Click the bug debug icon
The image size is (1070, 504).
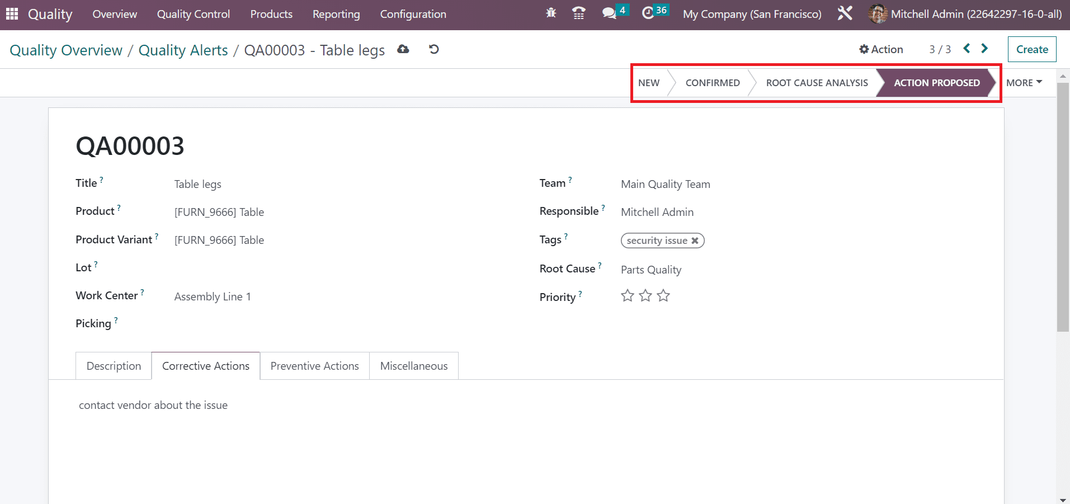point(551,13)
